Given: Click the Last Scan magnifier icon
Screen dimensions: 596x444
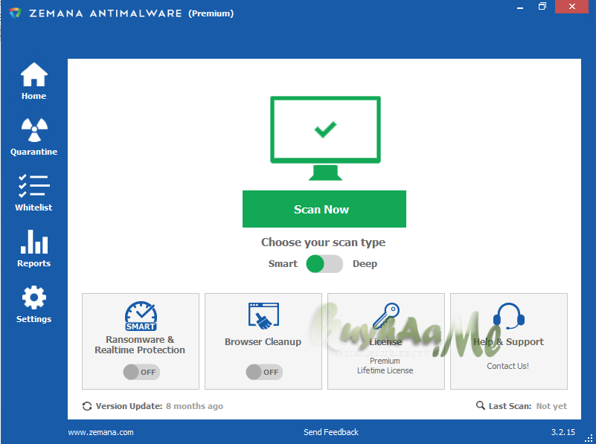Looking at the screenshot, I should click(x=481, y=406).
